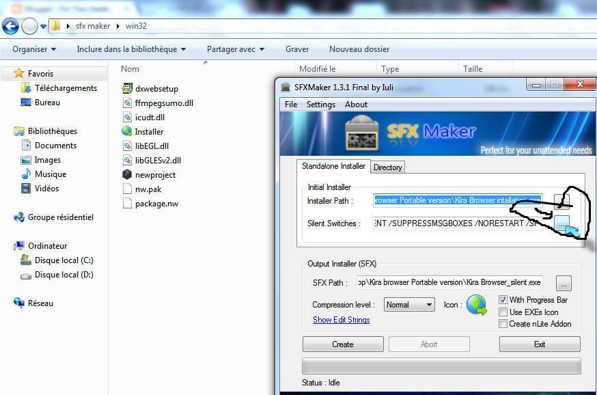The width and height of the screenshot is (597, 395).
Task: Open the Partager avec dropdown
Action: (x=235, y=49)
